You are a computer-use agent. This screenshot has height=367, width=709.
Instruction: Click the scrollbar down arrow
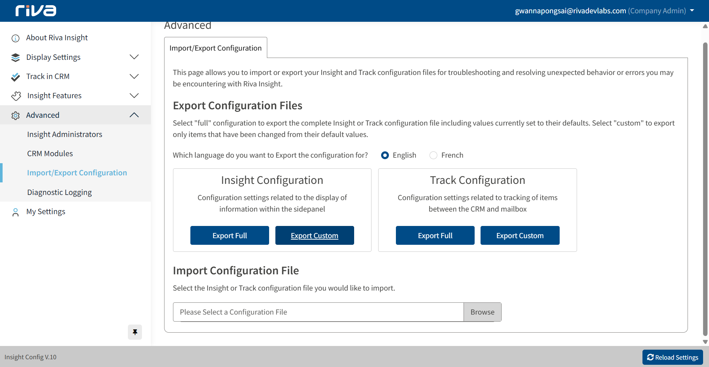click(x=705, y=342)
